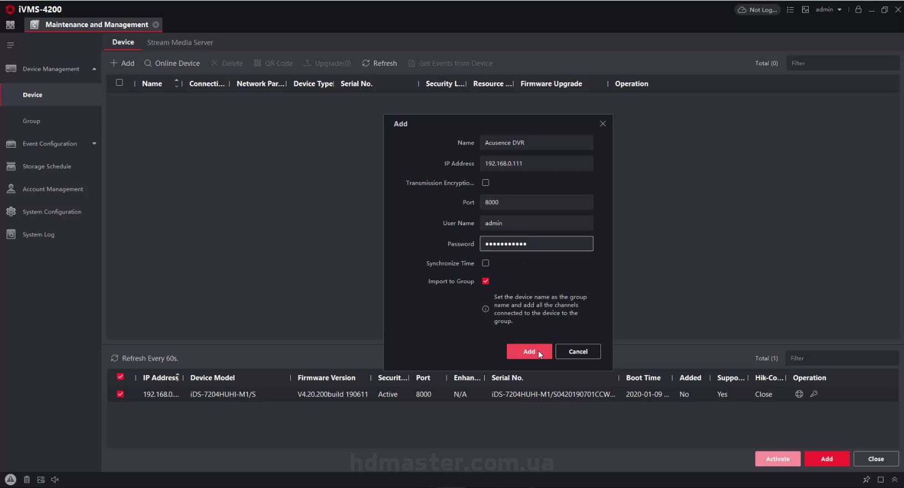Click the System Log sidebar icon
The image size is (904, 488).
(x=11, y=234)
